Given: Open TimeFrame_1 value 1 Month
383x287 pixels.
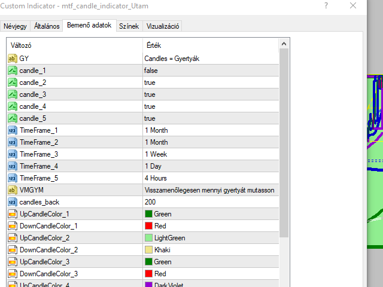Looking at the screenshot, I should coord(156,130).
